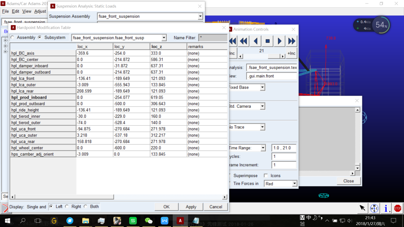Click hpl_wheel_center loc_z cell 220.0
404x227 pixels.
(168, 148)
